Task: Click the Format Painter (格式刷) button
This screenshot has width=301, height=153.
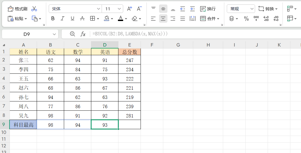Action: (18, 9)
